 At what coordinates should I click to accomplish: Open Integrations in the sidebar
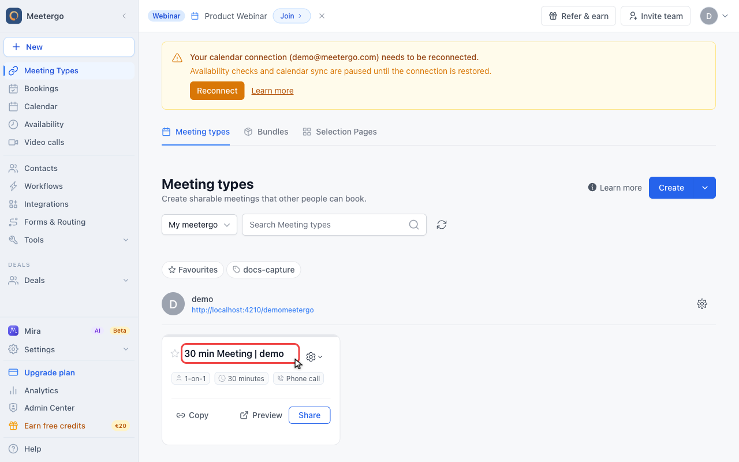point(69,204)
